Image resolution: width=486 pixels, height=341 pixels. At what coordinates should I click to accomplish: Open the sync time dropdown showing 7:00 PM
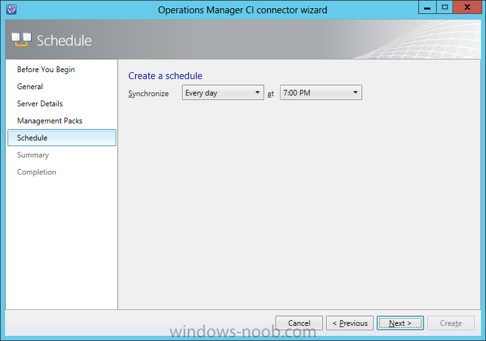click(x=321, y=92)
